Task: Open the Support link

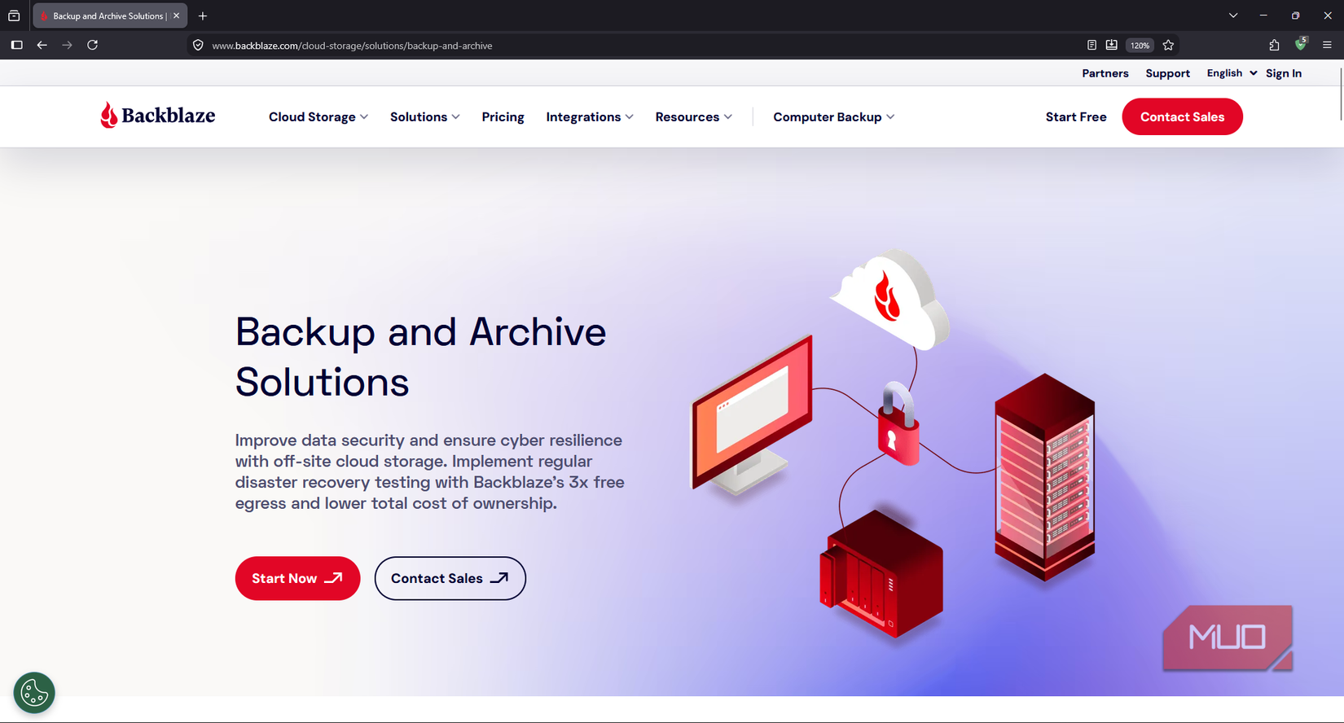Action: tap(1167, 73)
